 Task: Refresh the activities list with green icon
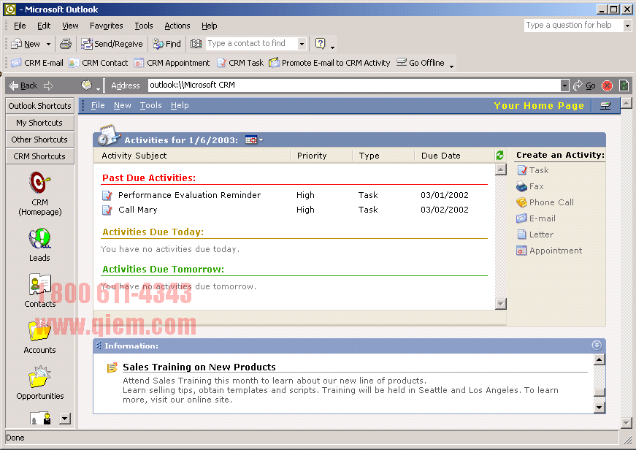tap(499, 155)
